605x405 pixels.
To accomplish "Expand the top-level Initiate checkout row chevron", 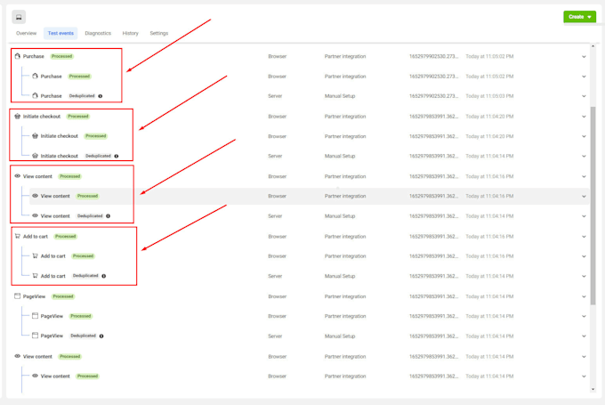I will [x=584, y=117].
